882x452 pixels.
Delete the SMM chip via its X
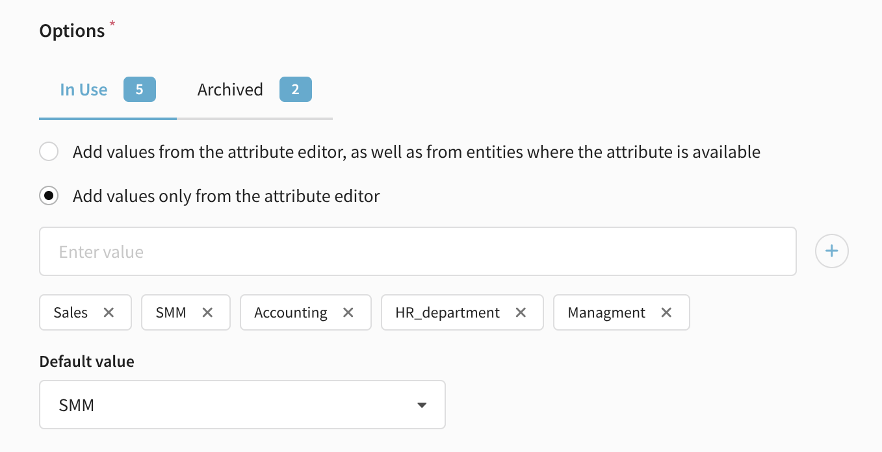[x=207, y=312]
